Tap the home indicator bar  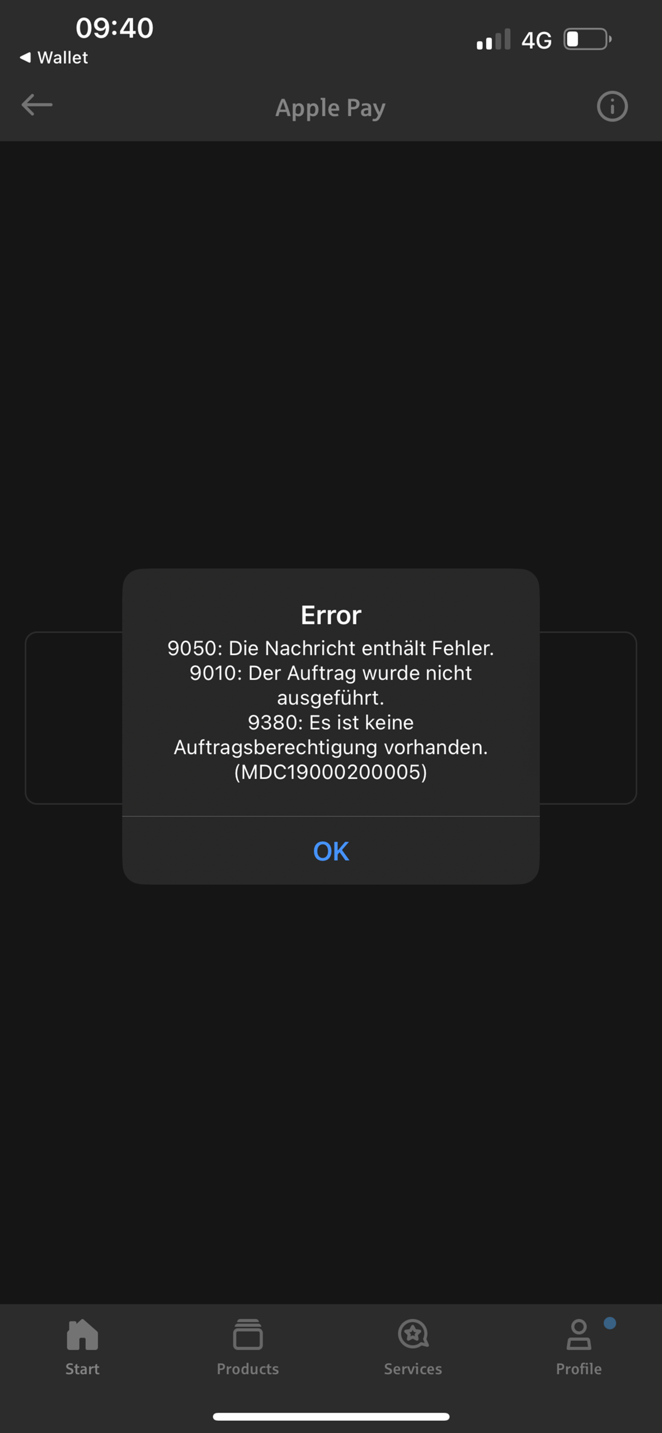pyautogui.click(x=331, y=1416)
